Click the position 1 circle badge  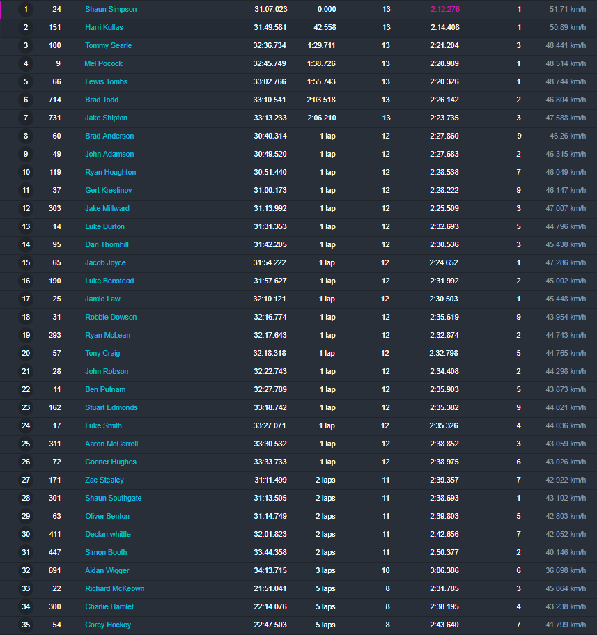(26, 10)
